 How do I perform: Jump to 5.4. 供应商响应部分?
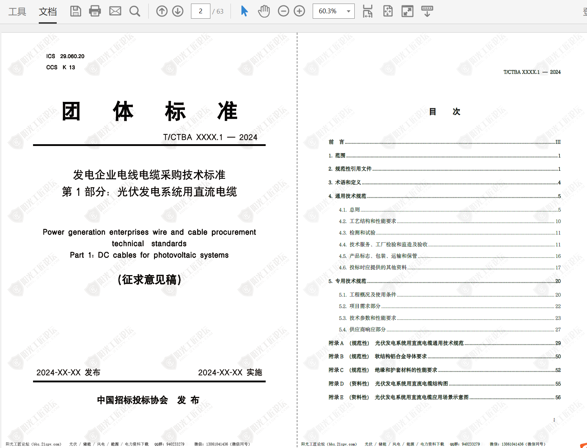tap(450, 330)
